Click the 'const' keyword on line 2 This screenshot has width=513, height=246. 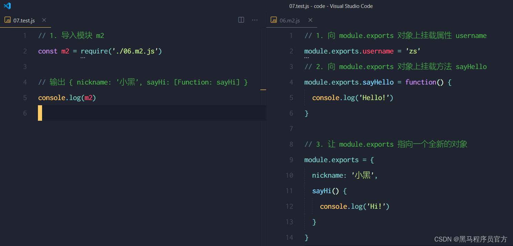pyautogui.click(x=48, y=51)
